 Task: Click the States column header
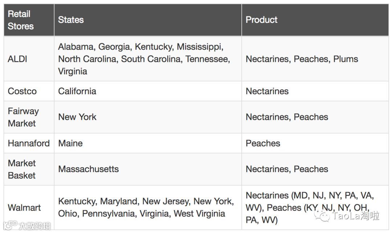[148, 20]
